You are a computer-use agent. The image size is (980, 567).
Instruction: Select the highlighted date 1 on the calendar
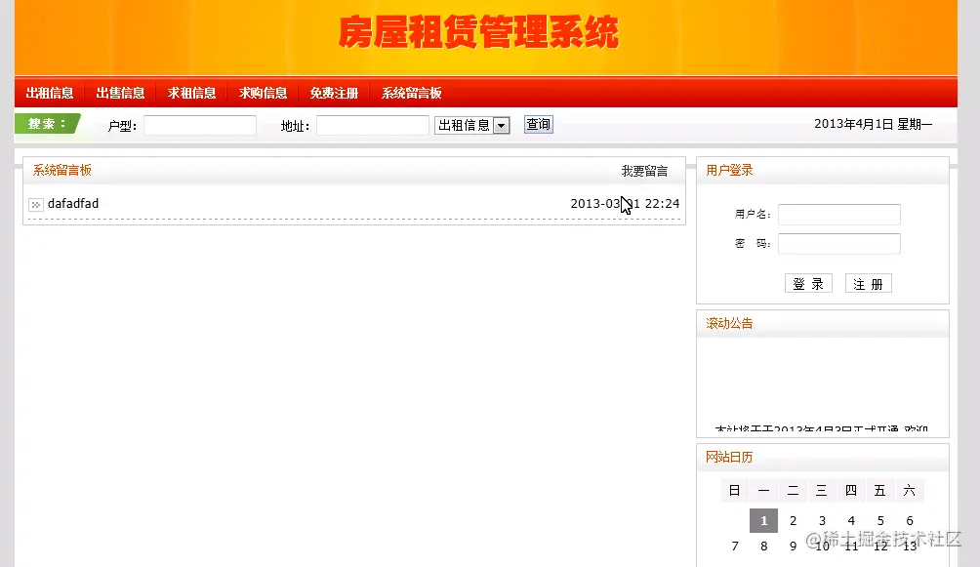tap(763, 520)
